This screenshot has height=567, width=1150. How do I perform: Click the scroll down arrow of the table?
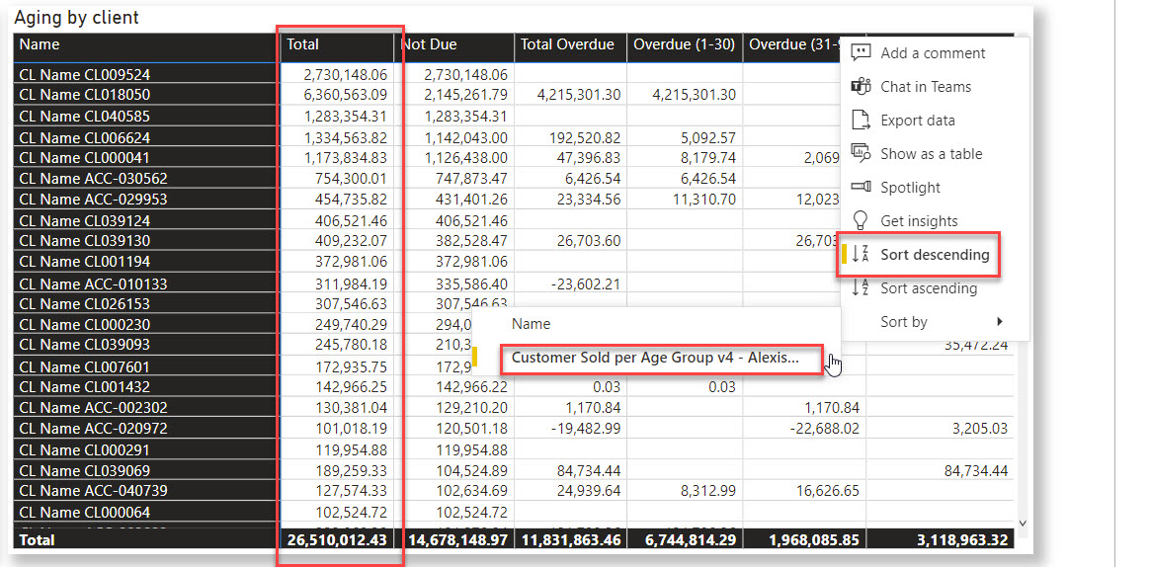1024,522
